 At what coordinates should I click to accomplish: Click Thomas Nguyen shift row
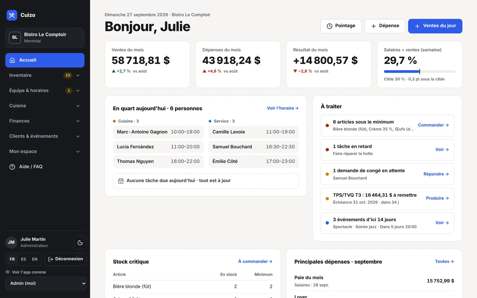coord(158,162)
